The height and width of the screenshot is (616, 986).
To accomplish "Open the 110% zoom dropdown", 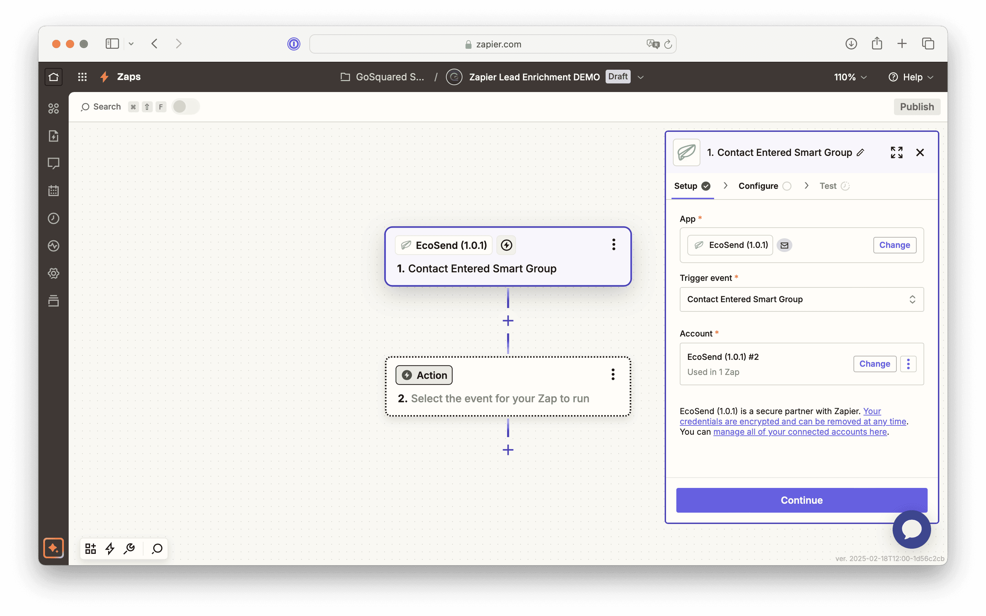I will [x=850, y=77].
